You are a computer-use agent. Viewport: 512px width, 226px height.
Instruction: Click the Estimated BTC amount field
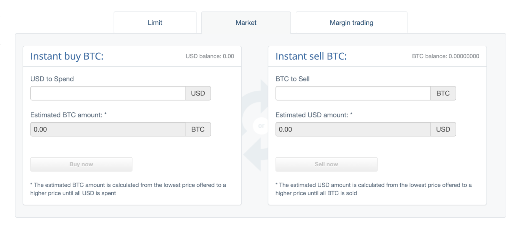108,129
